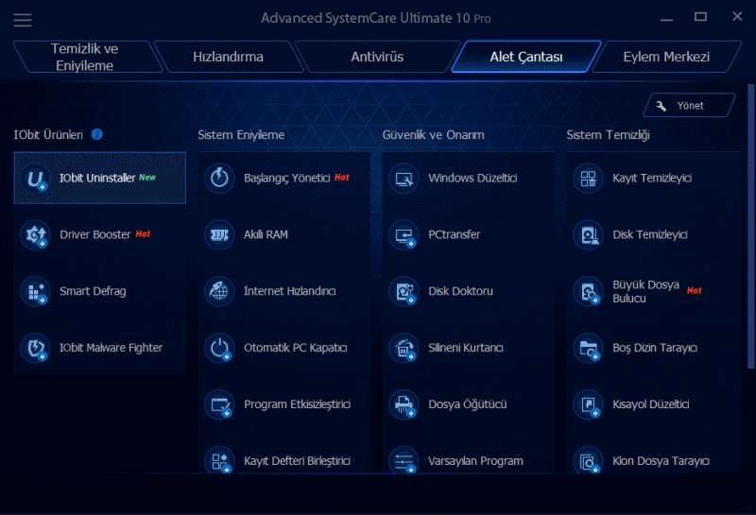756x515 pixels.
Task: Click the Büyük Dosya Bulucu label
Action: point(645,291)
